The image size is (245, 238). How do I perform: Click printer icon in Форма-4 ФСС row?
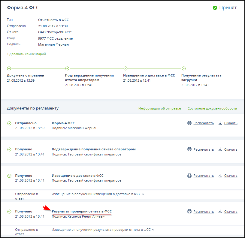tap(189, 123)
